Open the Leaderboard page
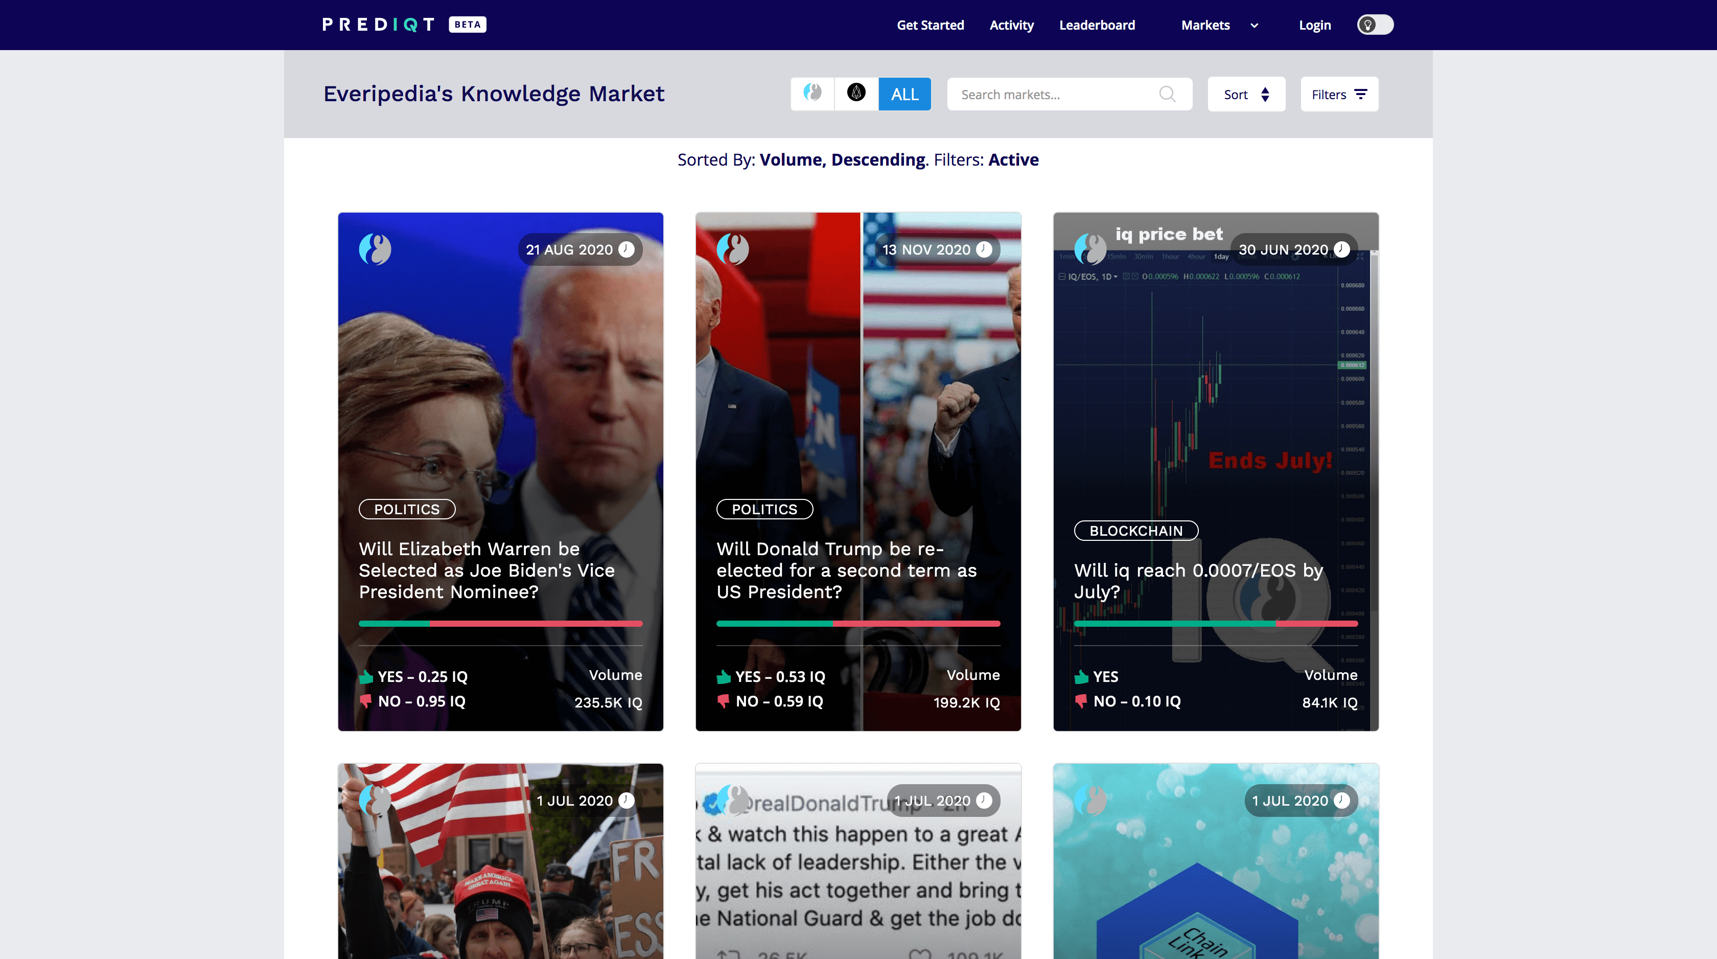Screen dimensions: 1717x959 [x=1097, y=26]
